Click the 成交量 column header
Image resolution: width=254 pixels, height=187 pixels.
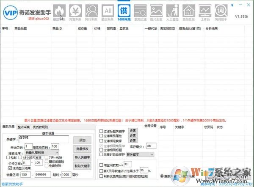82,28
